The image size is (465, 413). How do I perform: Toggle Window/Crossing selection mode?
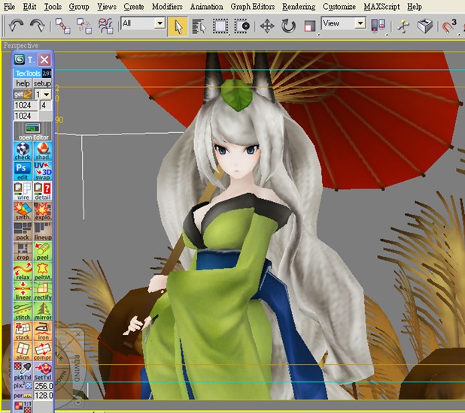(242, 26)
